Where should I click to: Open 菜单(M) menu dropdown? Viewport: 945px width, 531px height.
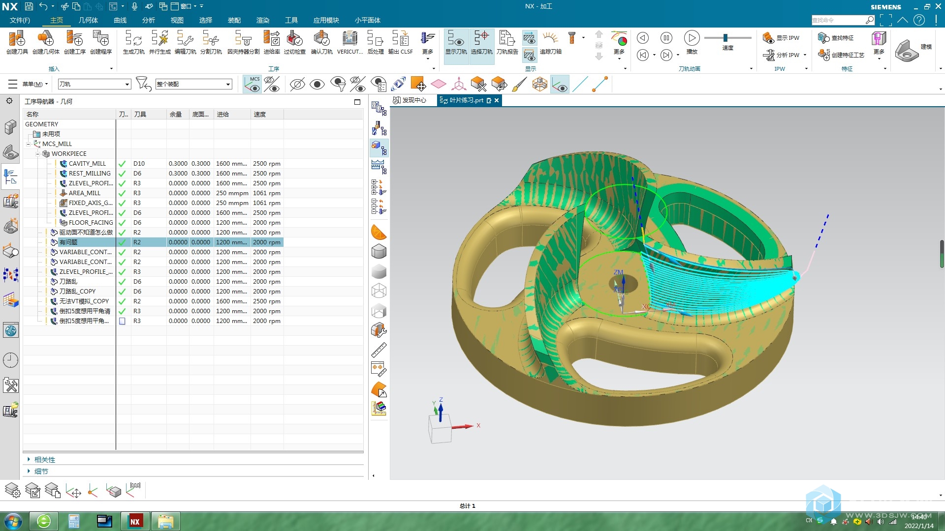(x=35, y=84)
